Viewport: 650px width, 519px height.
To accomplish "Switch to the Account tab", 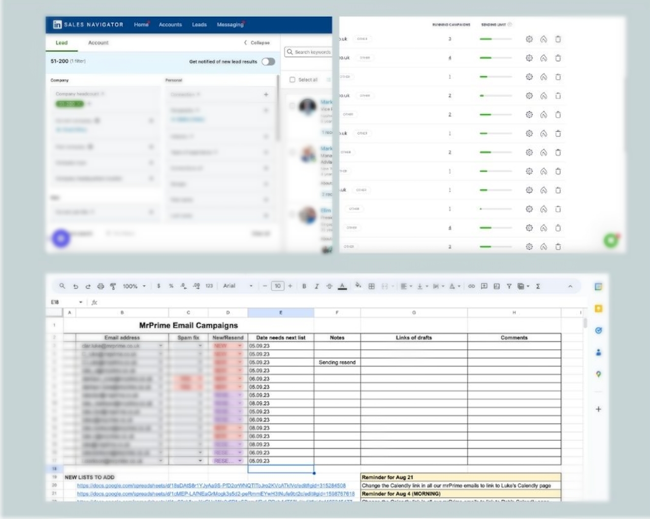I will coord(98,43).
